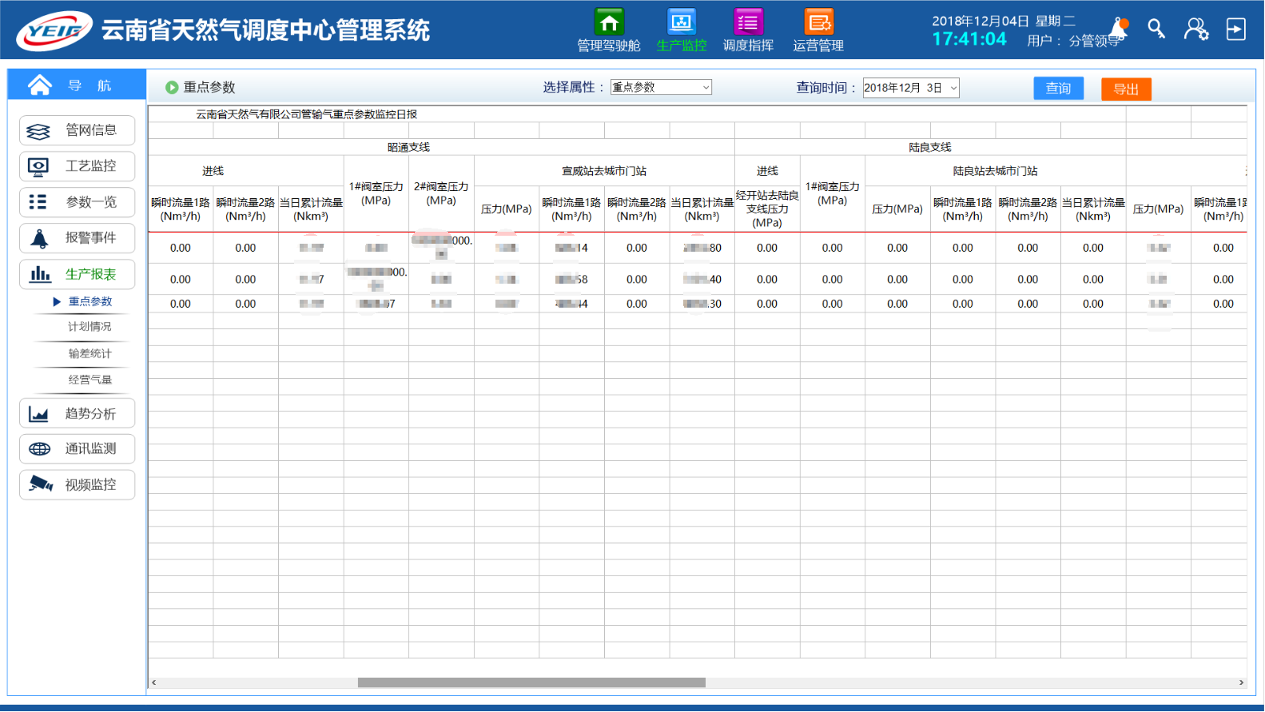The image size is (1265, 712).
Task: Open the 管理驾驶舱 home icon
Action: [x=609, y=22]
